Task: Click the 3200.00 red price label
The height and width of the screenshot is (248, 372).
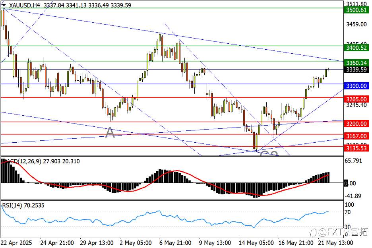Action: [x=356, y=124]
